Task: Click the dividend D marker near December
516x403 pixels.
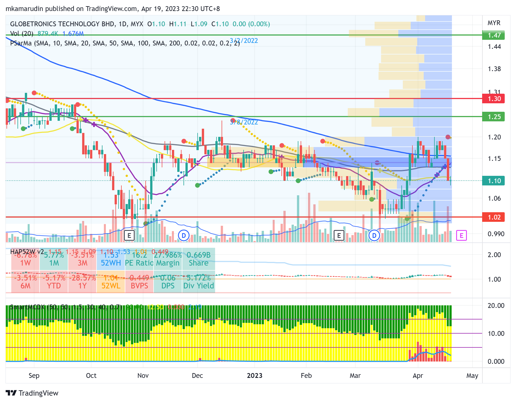Action: [x=184, y=235]
